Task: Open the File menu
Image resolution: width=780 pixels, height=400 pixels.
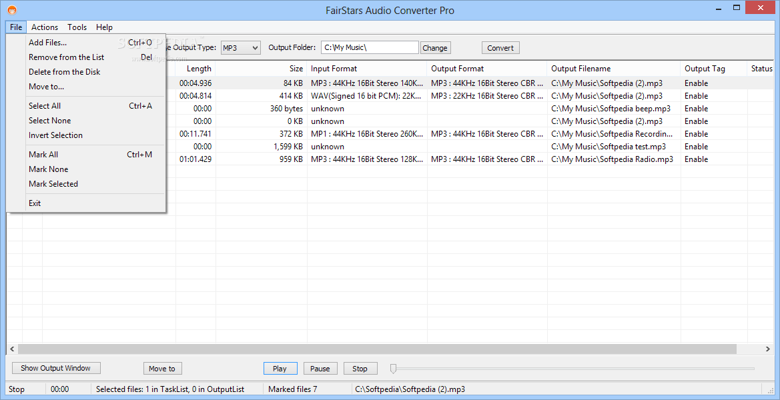Action: click(x=16, y=27)
